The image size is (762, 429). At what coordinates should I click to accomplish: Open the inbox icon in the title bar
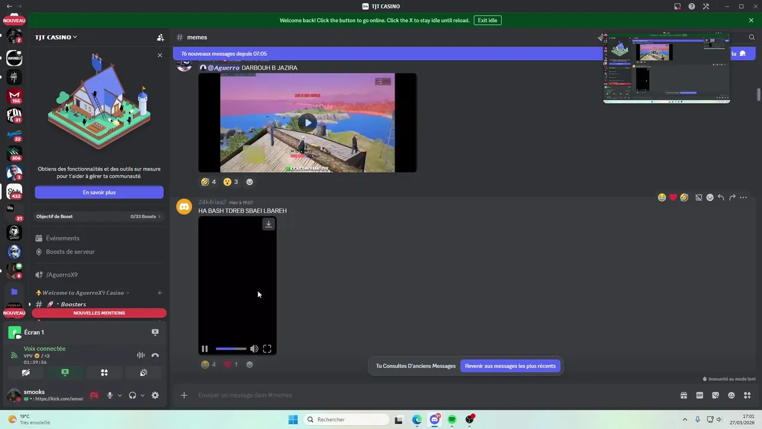677,7
